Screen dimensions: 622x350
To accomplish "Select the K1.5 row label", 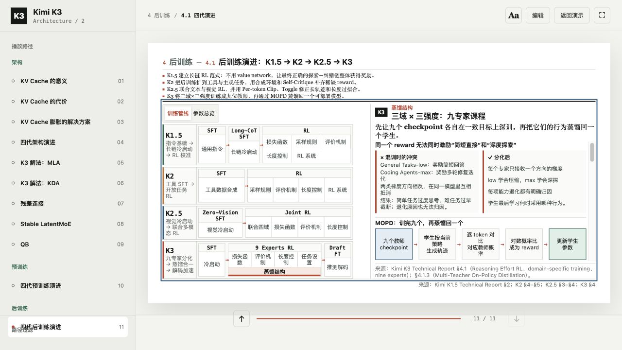I will pyautogui.click(x=180, y=144).
